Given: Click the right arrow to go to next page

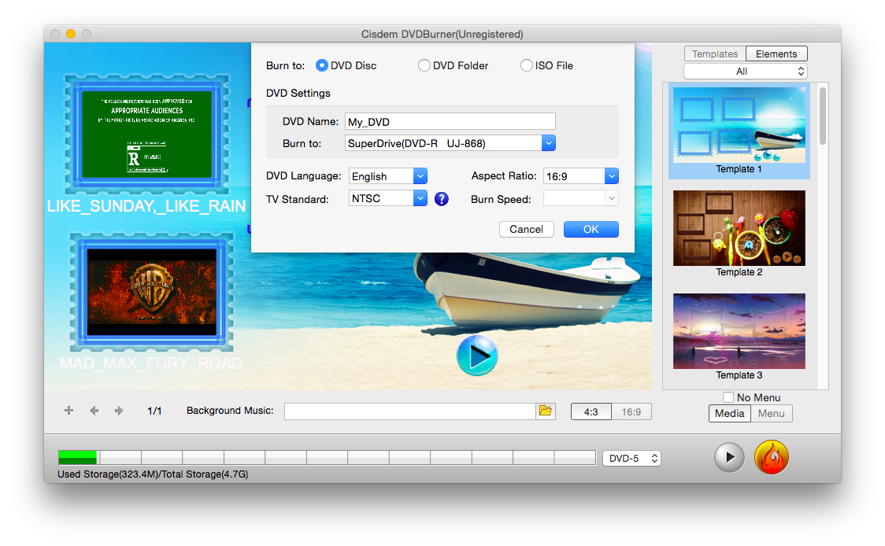Looking at the screenshot, I should [117, 410].
